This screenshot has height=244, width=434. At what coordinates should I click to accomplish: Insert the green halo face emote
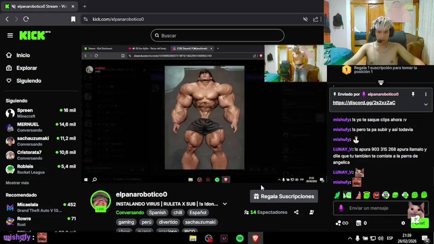pyautogui.click(x=367, y=195)
